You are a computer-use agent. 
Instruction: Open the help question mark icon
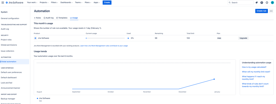262,3
